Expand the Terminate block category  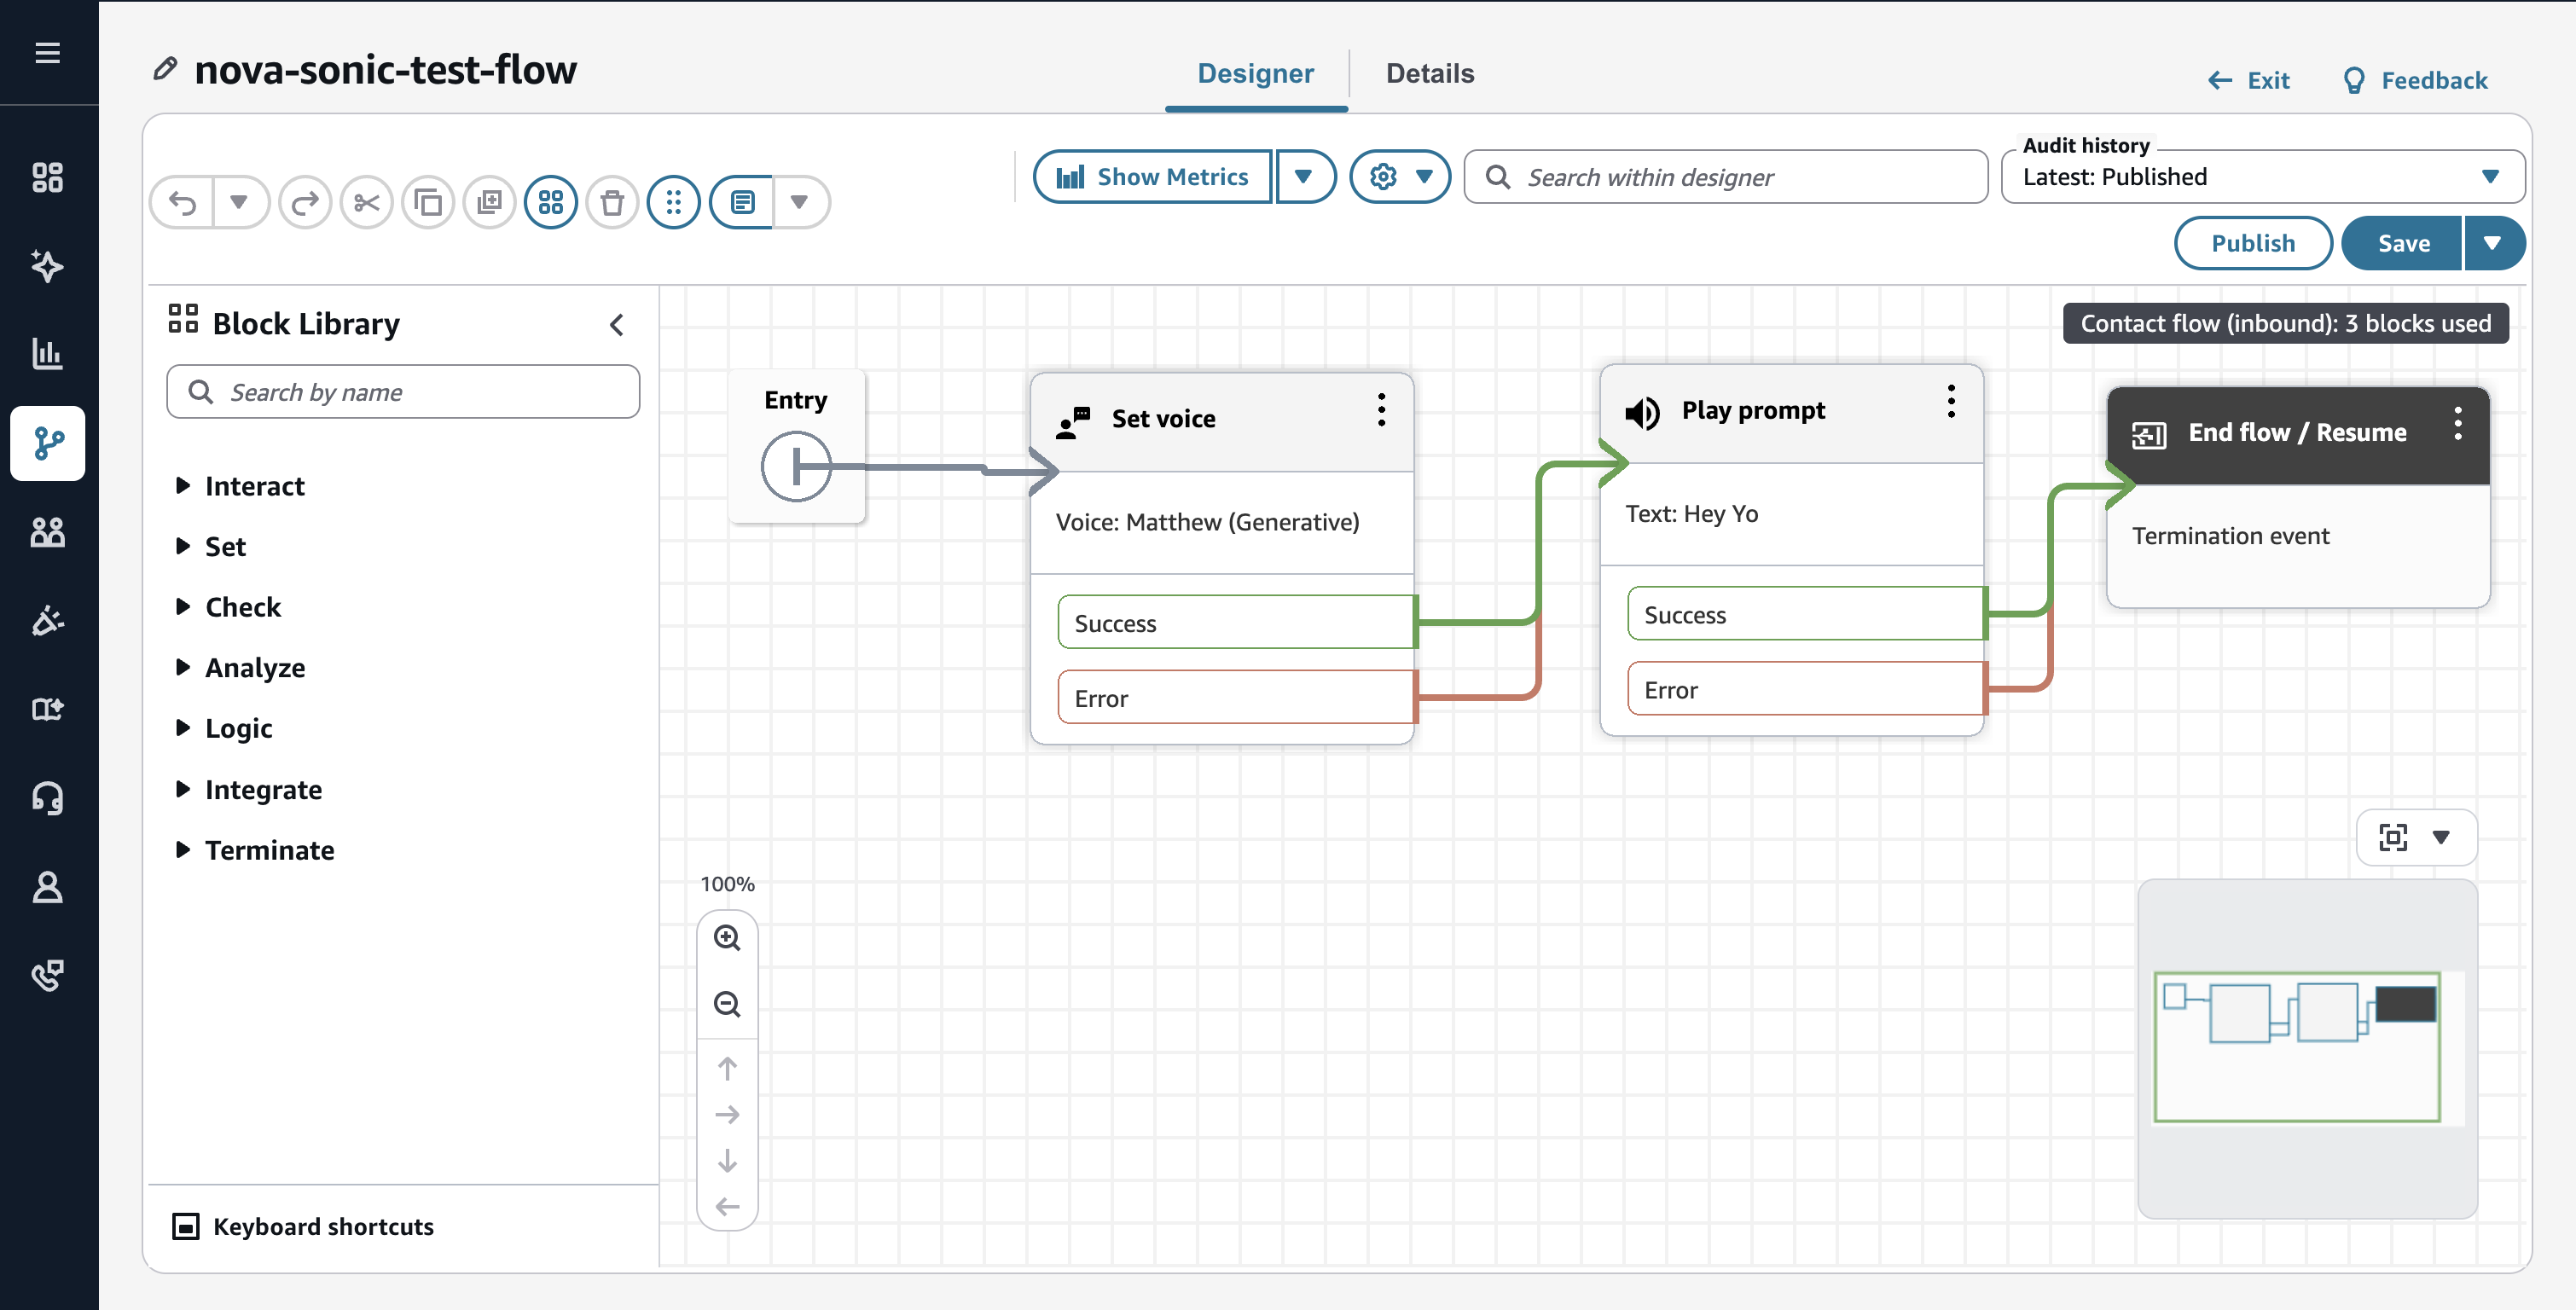pos(269,850)
